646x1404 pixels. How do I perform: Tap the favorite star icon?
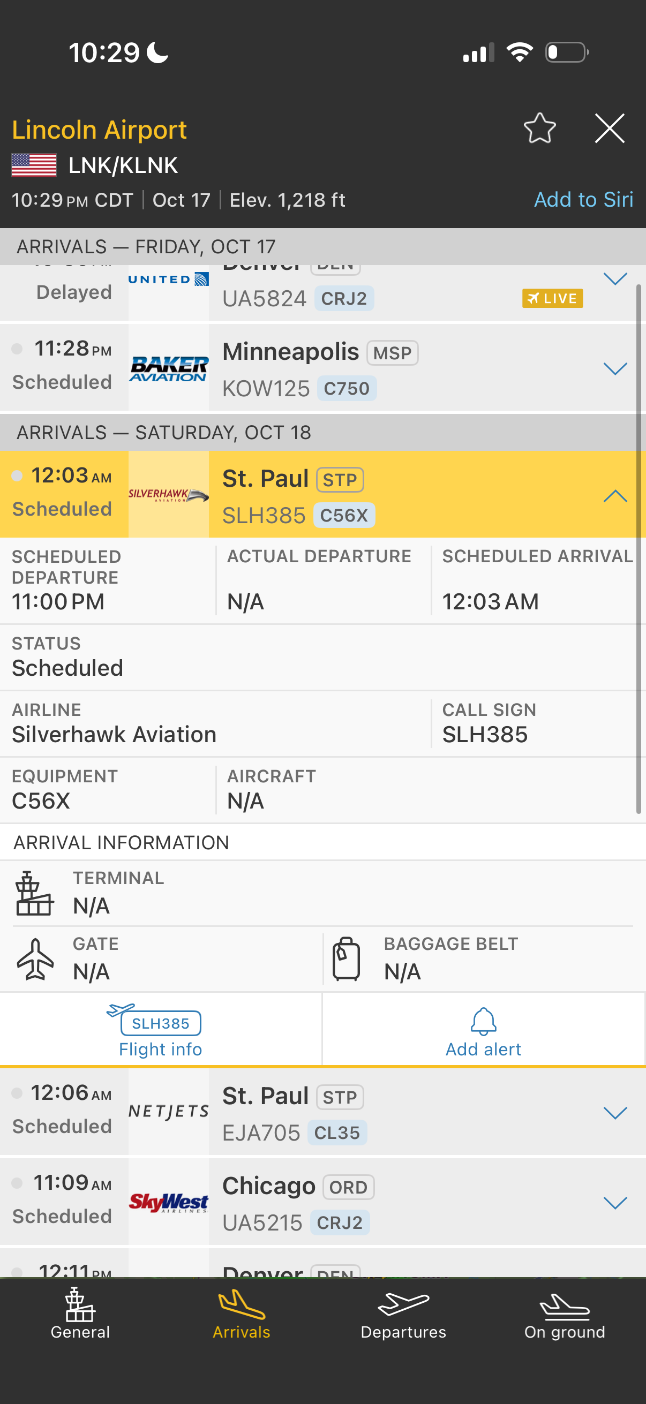(x=539, y=129)
